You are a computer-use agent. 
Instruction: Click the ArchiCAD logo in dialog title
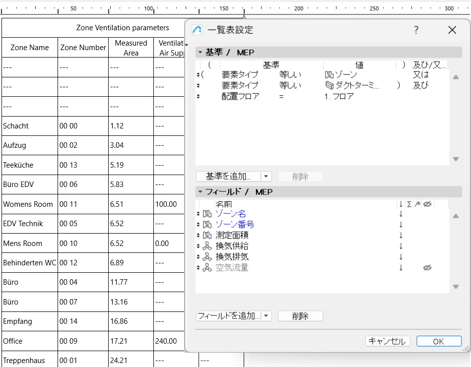click(197, 30)
